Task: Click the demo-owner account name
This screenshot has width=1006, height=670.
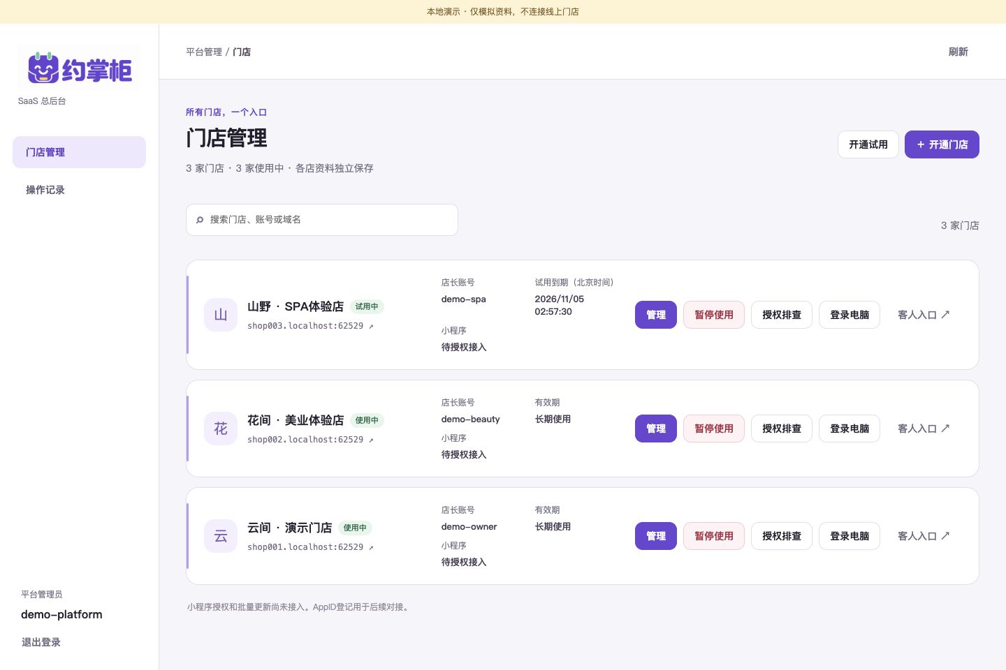Action: click(x=469, y=527)
